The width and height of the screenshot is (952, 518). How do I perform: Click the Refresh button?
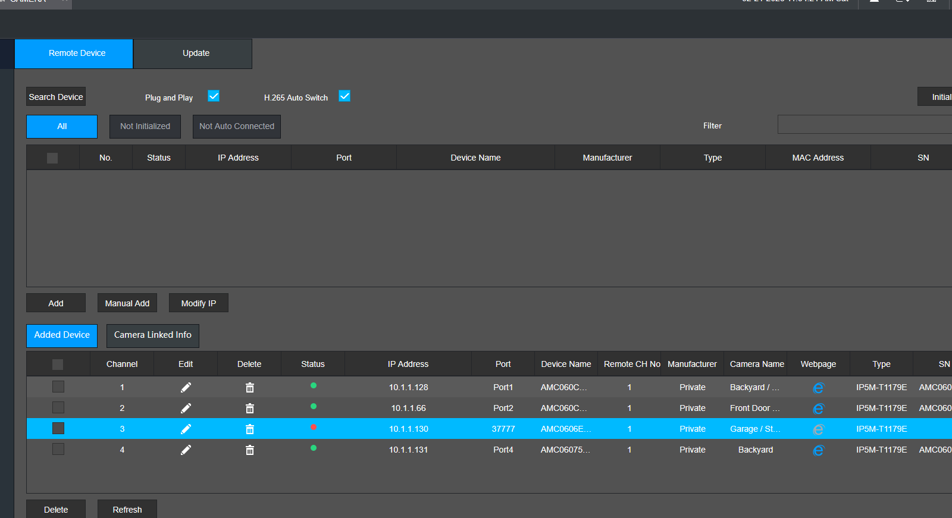127,509
